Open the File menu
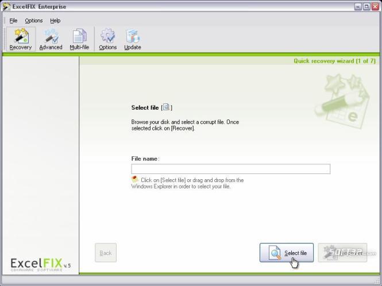Screen dimensions: 382x286 [13, 21]
